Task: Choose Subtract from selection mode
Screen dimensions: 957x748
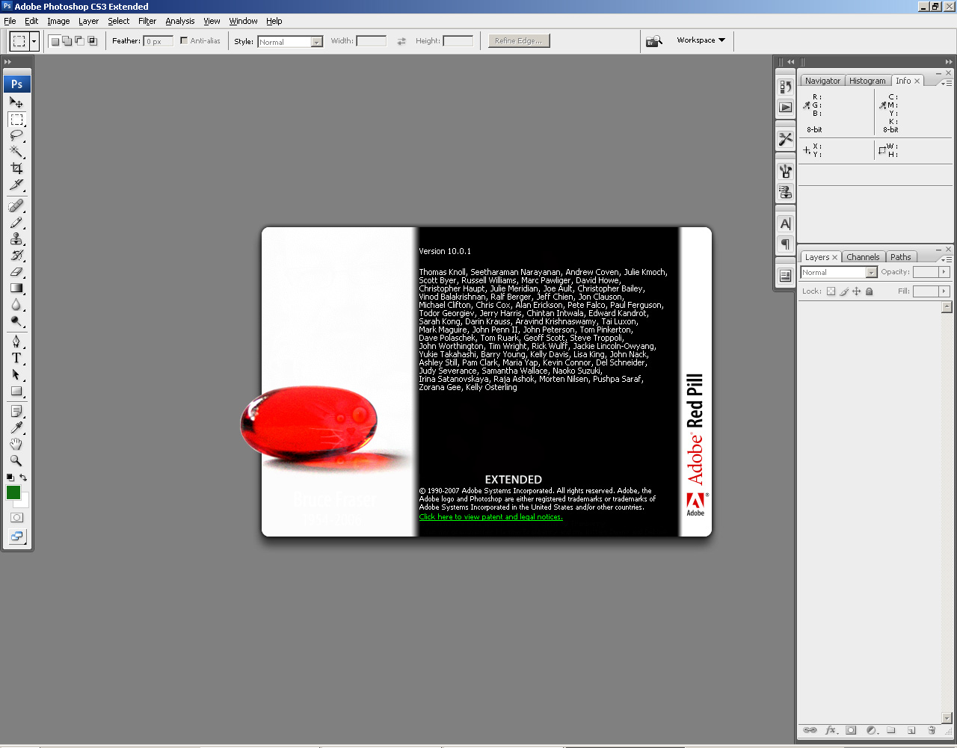Action: click(x=80, y=41)
